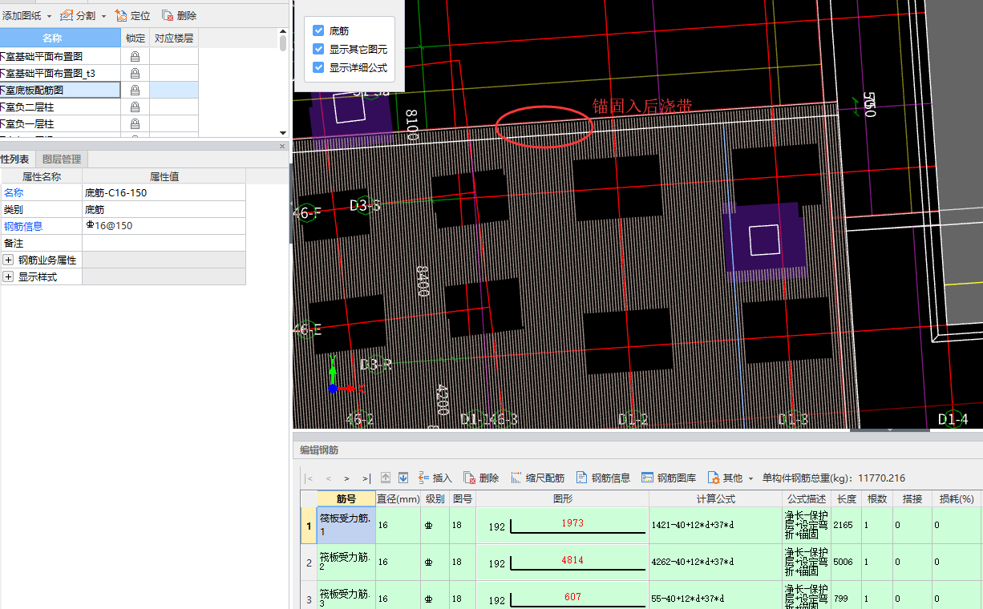Switch to 图层管理 tab
The height and width of the screenshot is (609, 983).
point(62,159)
